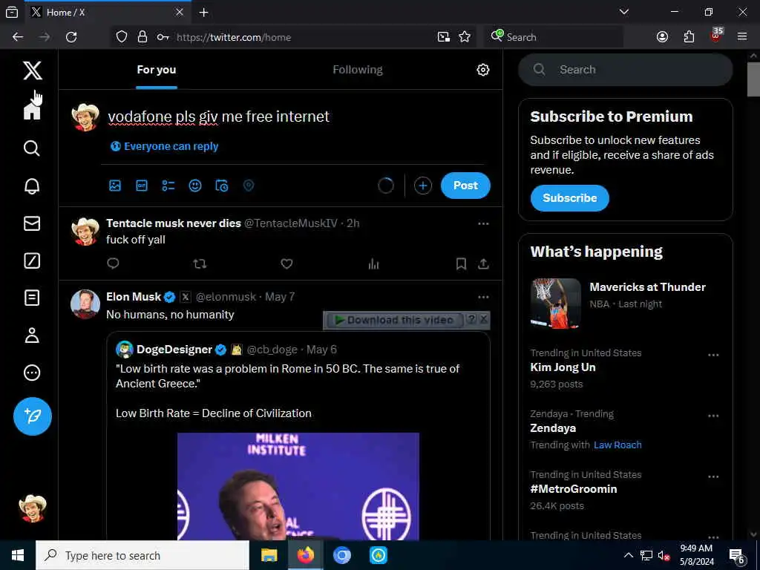760x570 pixels.
Task: Like the Tentacle musk post
Action: coord(286,263)
